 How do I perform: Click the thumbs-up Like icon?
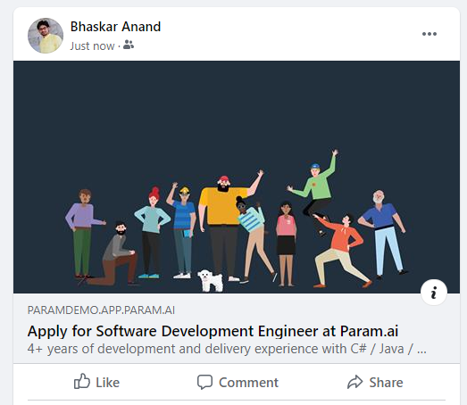tap(82, 381)
